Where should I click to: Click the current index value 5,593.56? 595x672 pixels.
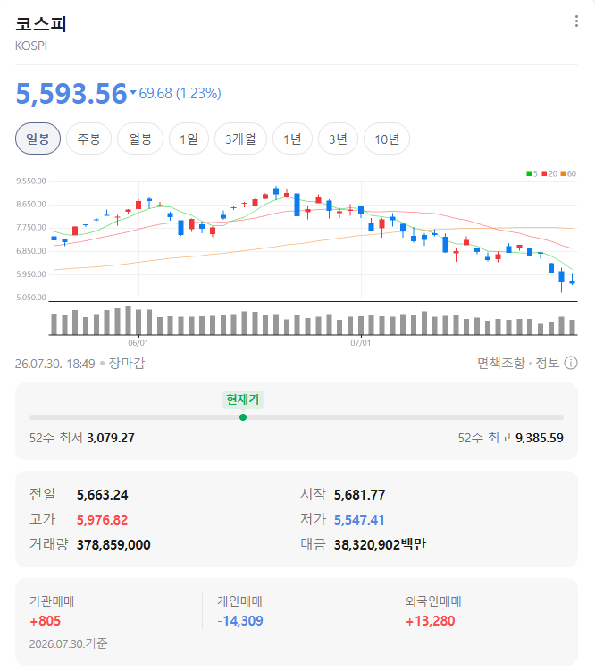pos(71,94)
